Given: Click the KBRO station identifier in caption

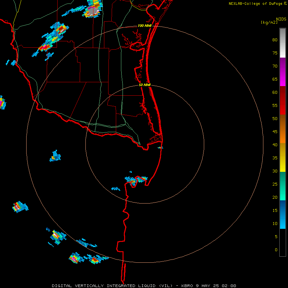Looking at the screenshot, I should pyautogui.click(x=187, y=286).
